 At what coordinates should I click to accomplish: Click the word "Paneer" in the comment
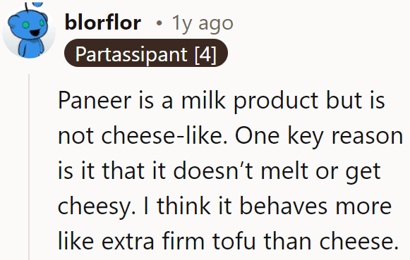tap(95, 101)
